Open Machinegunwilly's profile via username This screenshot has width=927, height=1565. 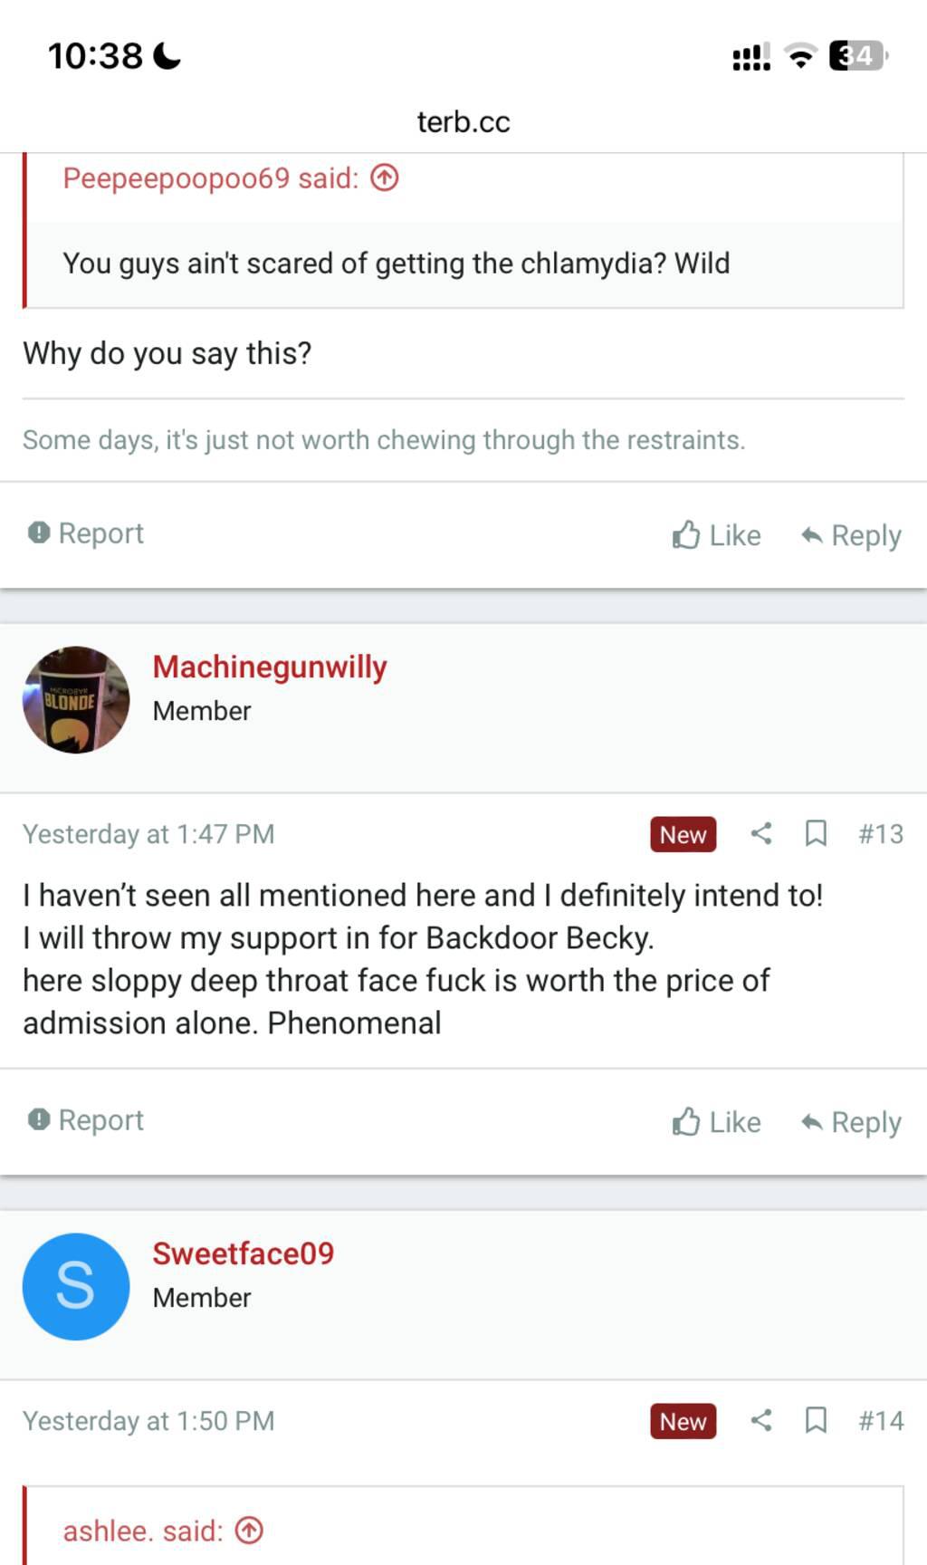tap(270, 667)
